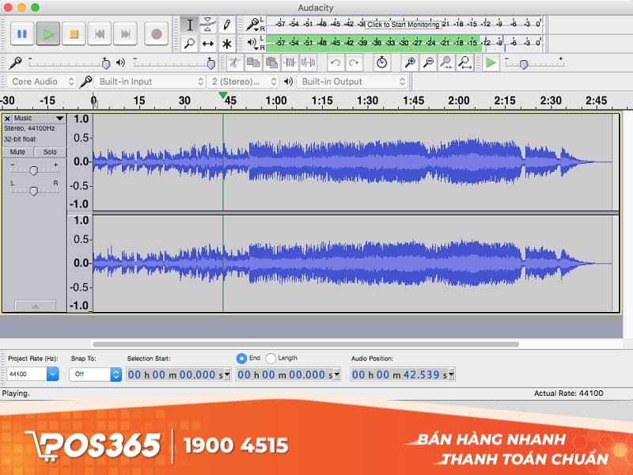This screenshot has height=475, width=633.
Task: Choose the Time Shift tool
Action: 207,42
